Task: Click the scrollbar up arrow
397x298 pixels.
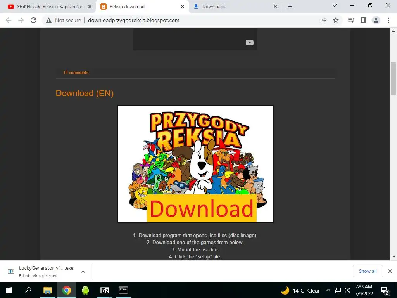Action: (x=394, y=31)
